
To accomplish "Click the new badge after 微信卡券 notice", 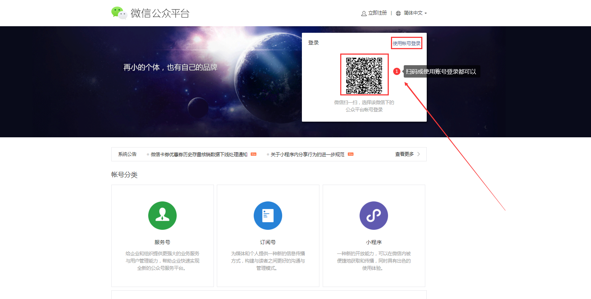I will (253, 154).
